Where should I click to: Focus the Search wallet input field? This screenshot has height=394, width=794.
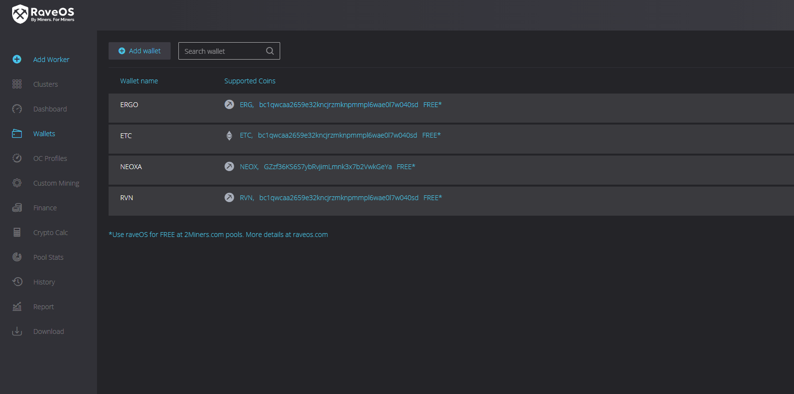(x=223, y=51)
